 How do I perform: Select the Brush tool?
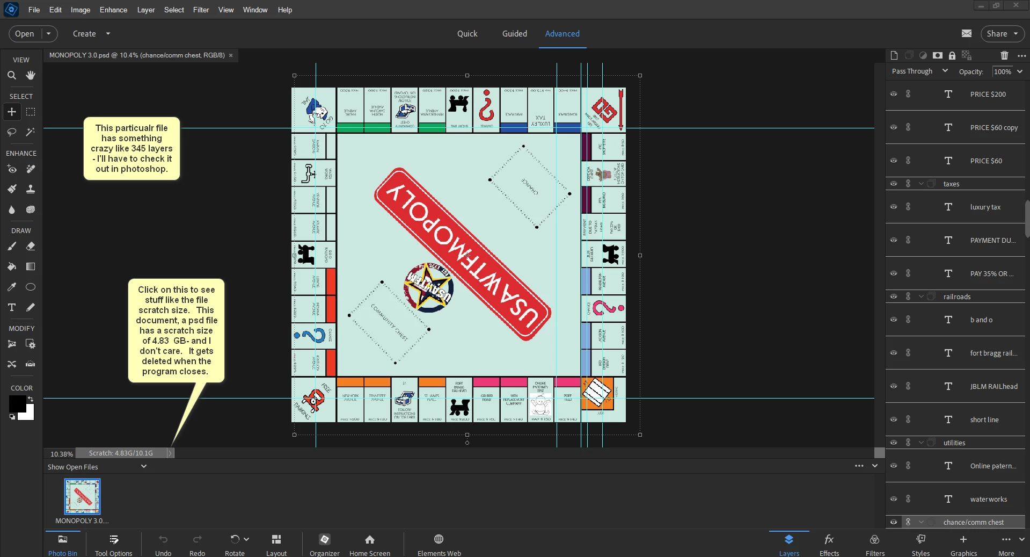pyautogui.click(x=12, y=246)
